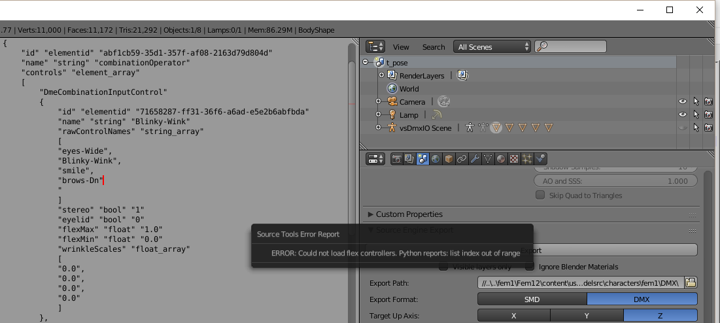
Task: Click the orange armature icon of vsDmxIO Scene
Action: click(392, 127)
